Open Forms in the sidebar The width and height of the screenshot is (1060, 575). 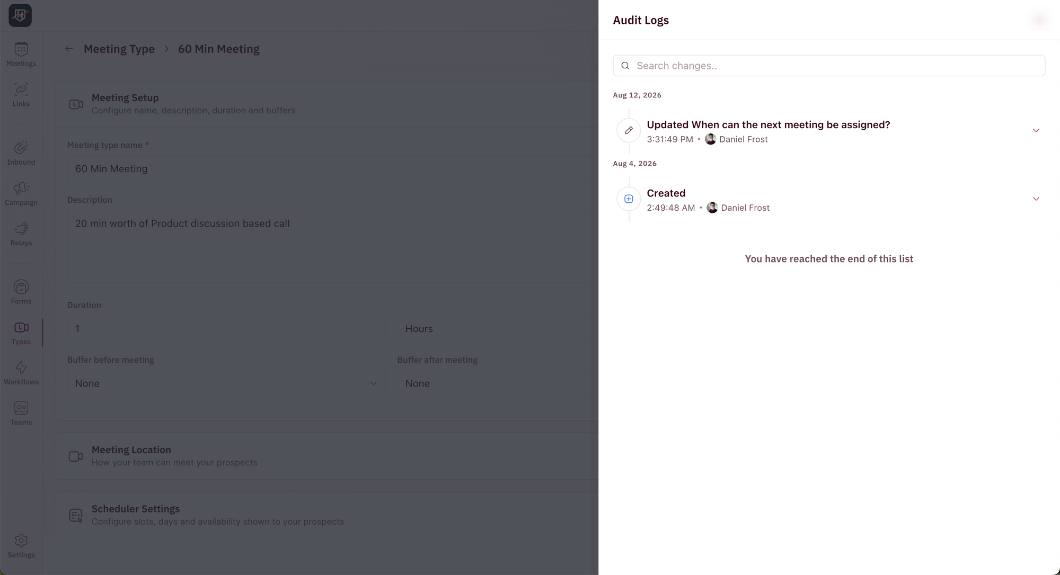21,292
